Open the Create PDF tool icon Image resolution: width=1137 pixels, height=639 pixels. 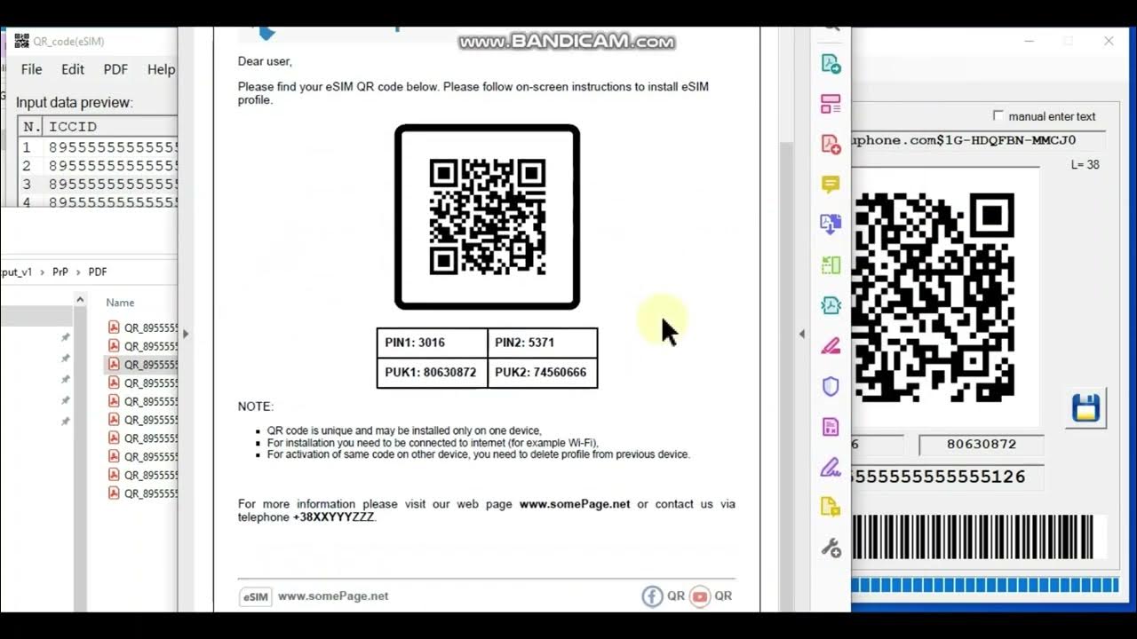pos(831,145)
